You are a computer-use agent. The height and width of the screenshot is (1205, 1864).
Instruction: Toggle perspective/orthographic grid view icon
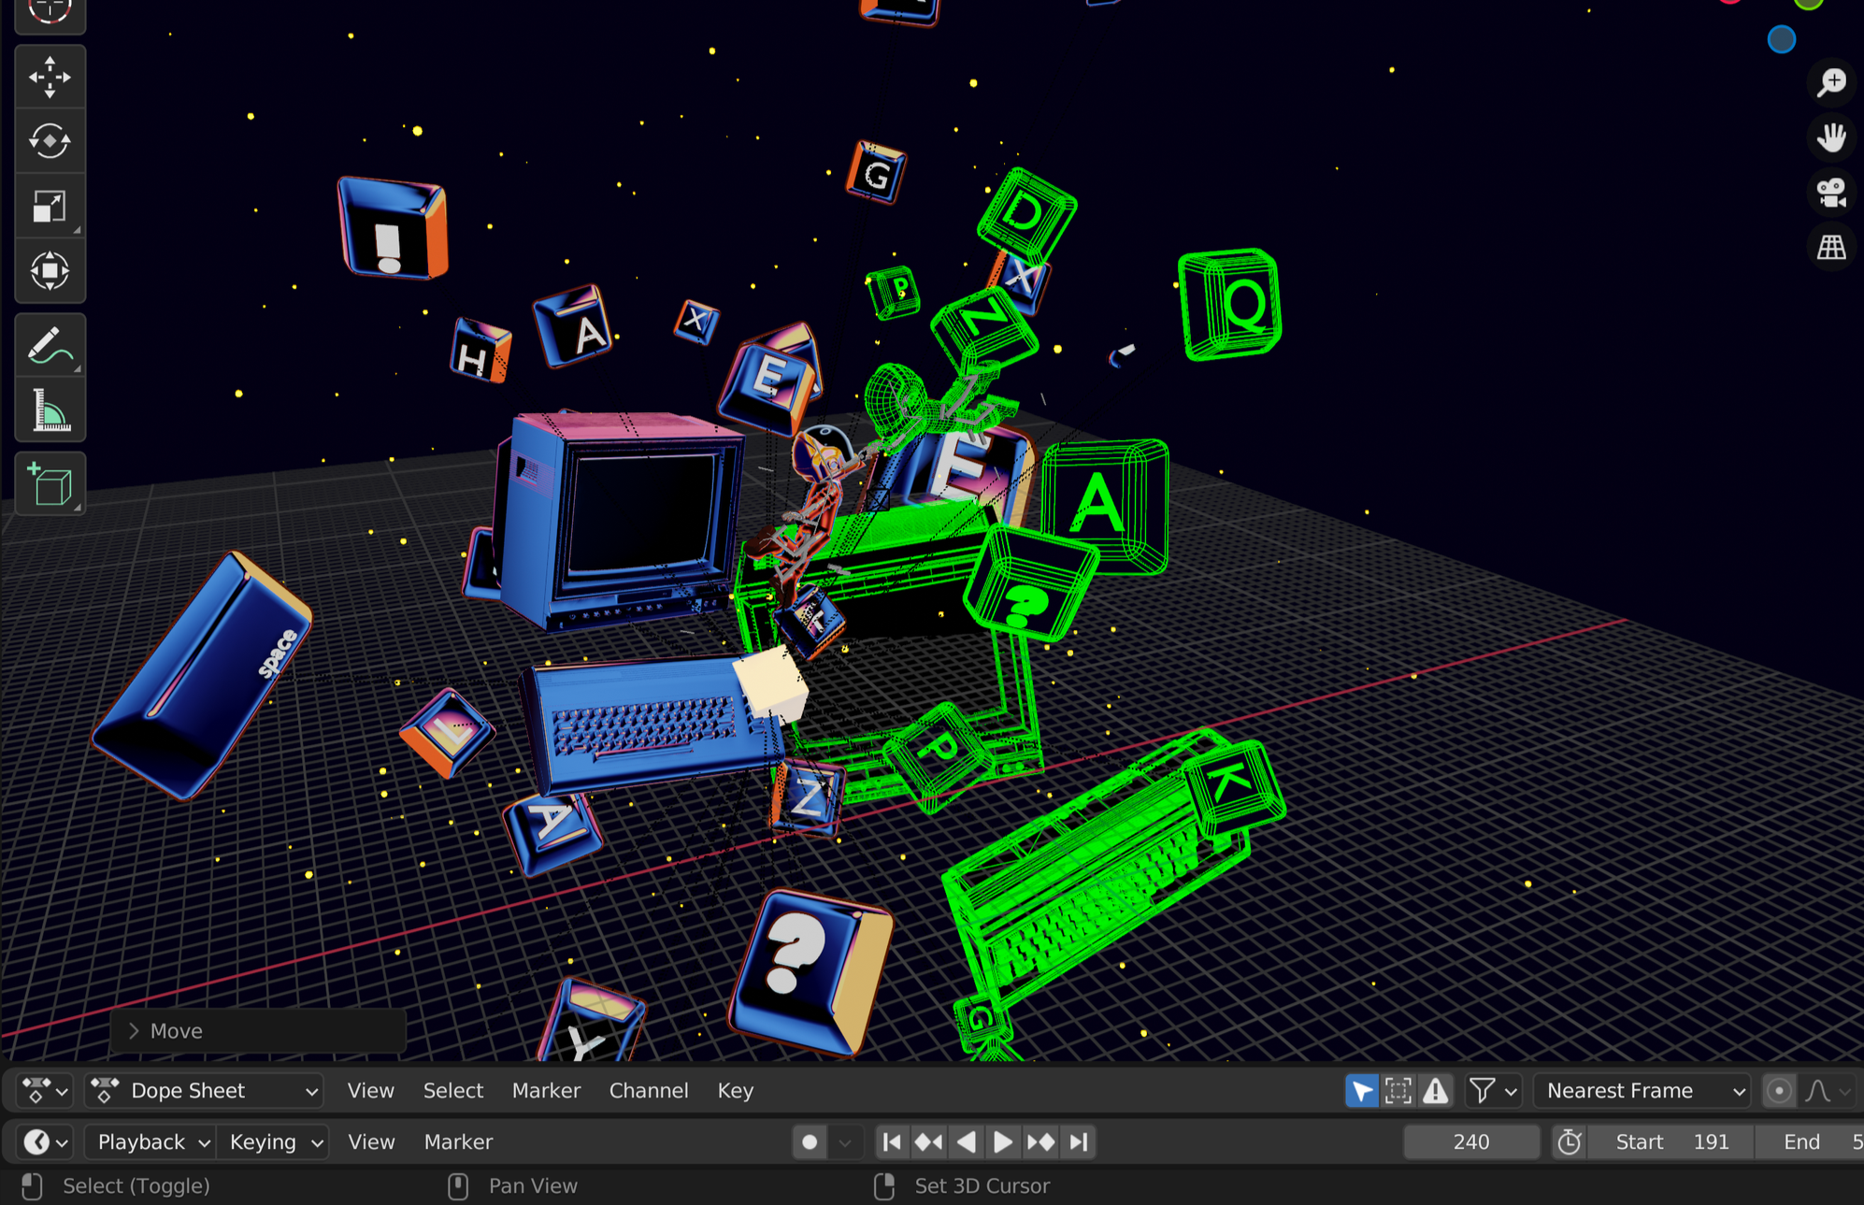click(1830, 248)
